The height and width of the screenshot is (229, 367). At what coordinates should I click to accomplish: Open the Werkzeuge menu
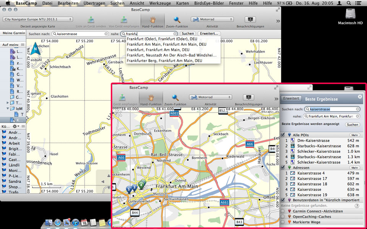(x=160, y=3)
